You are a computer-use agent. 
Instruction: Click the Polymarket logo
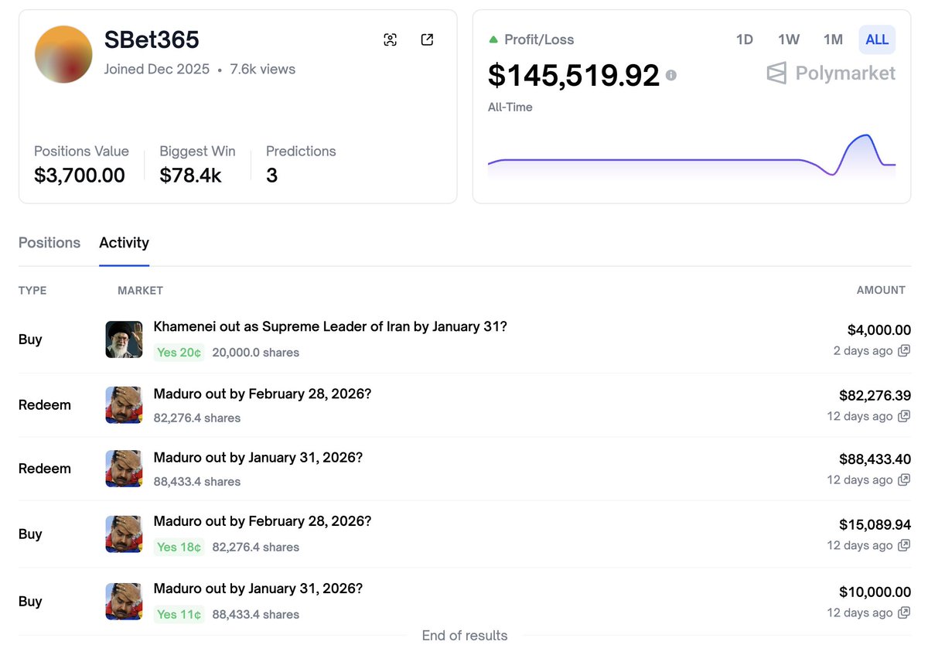(x=831, y=73)
